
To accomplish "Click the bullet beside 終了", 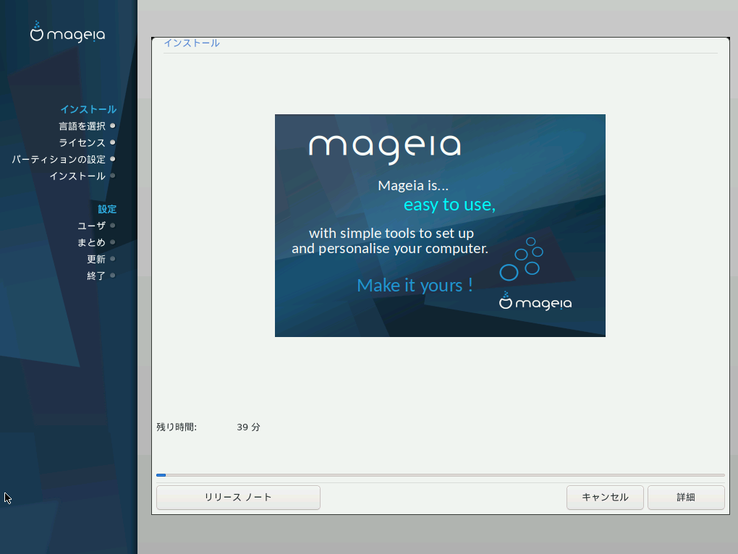I will pyautogui.click(x=113, y=276).
